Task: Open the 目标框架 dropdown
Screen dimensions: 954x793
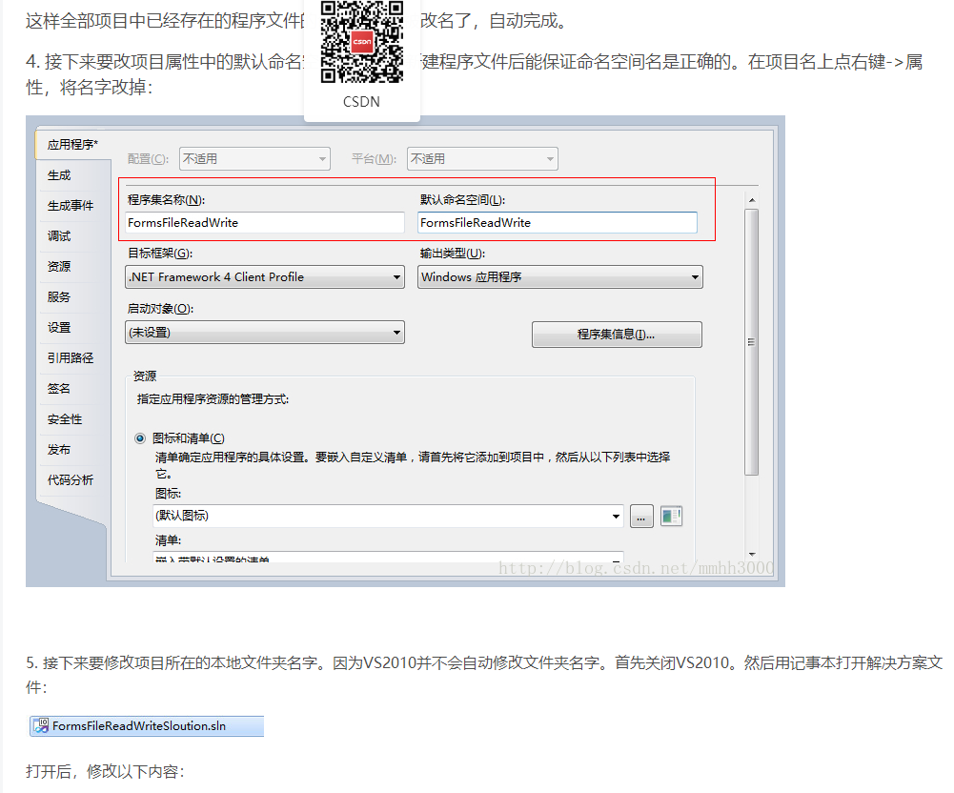Action: 265,277
